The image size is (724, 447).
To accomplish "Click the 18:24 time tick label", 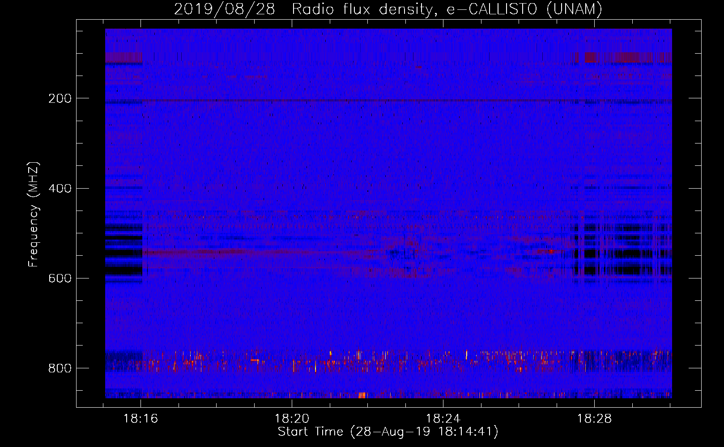I will coord(443,419).
